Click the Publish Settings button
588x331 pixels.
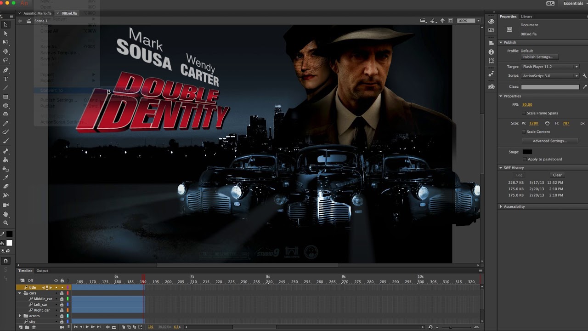[x=540, y=57]
